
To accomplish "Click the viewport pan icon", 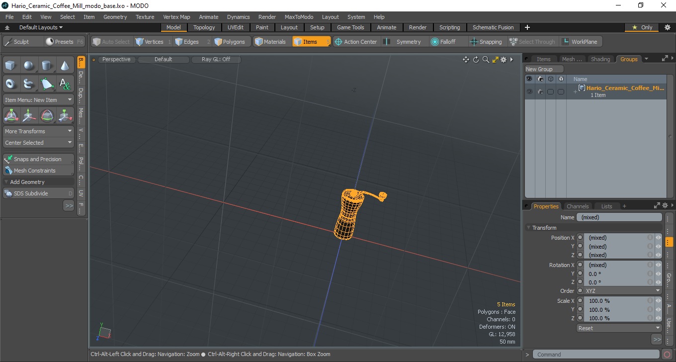I will [466, 60].
